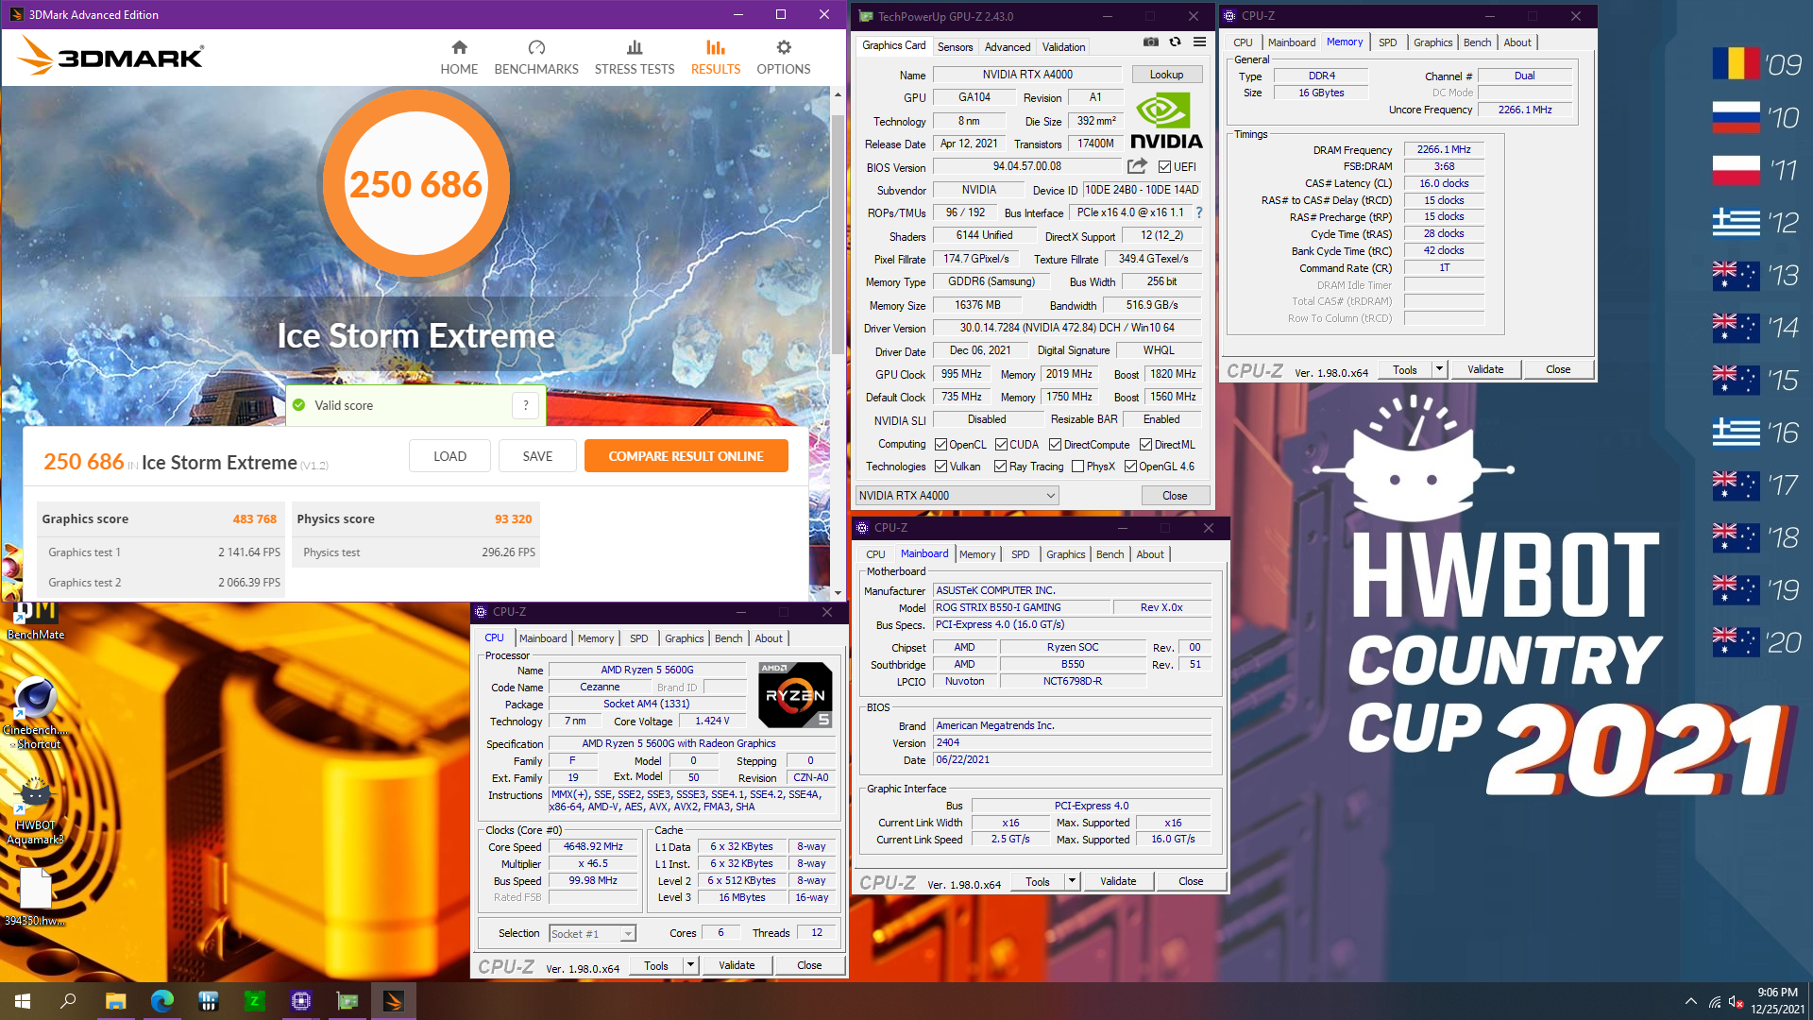The image size is (1813, 1020).
Task: Open OPTIONS gear in 3DMark
Action: tap(783, 58)
